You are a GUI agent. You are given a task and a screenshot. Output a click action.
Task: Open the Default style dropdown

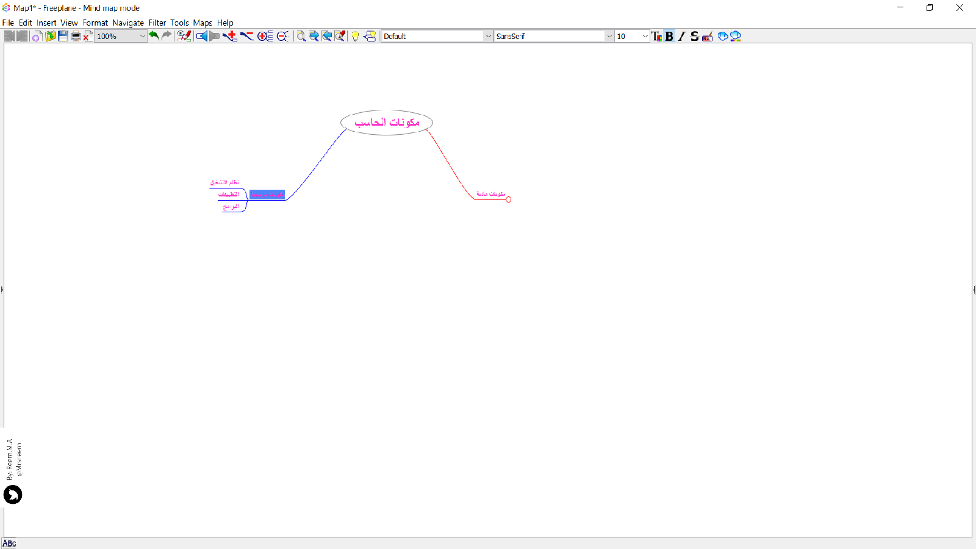[488, 36]
